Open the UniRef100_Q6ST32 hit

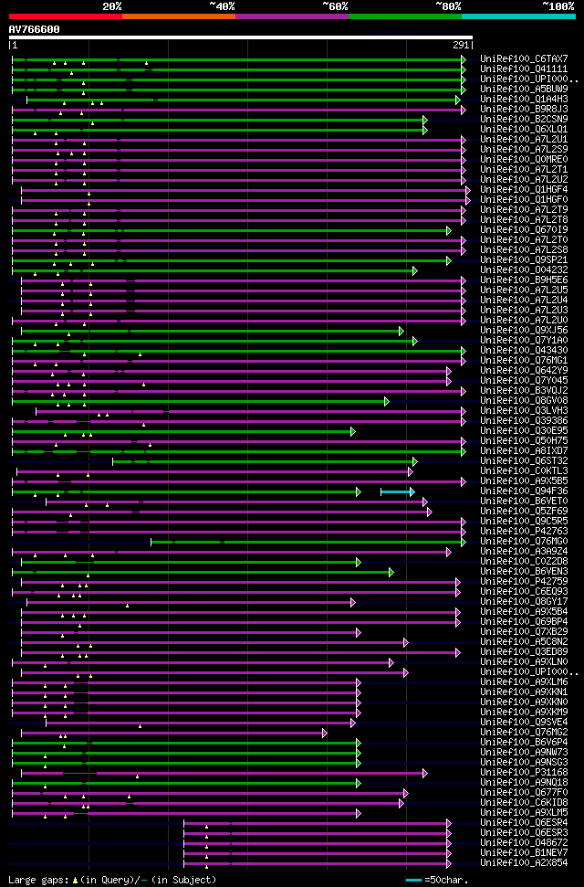524,461
